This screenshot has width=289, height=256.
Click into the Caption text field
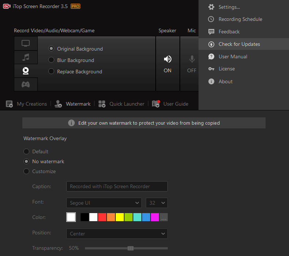pos(117,186)
